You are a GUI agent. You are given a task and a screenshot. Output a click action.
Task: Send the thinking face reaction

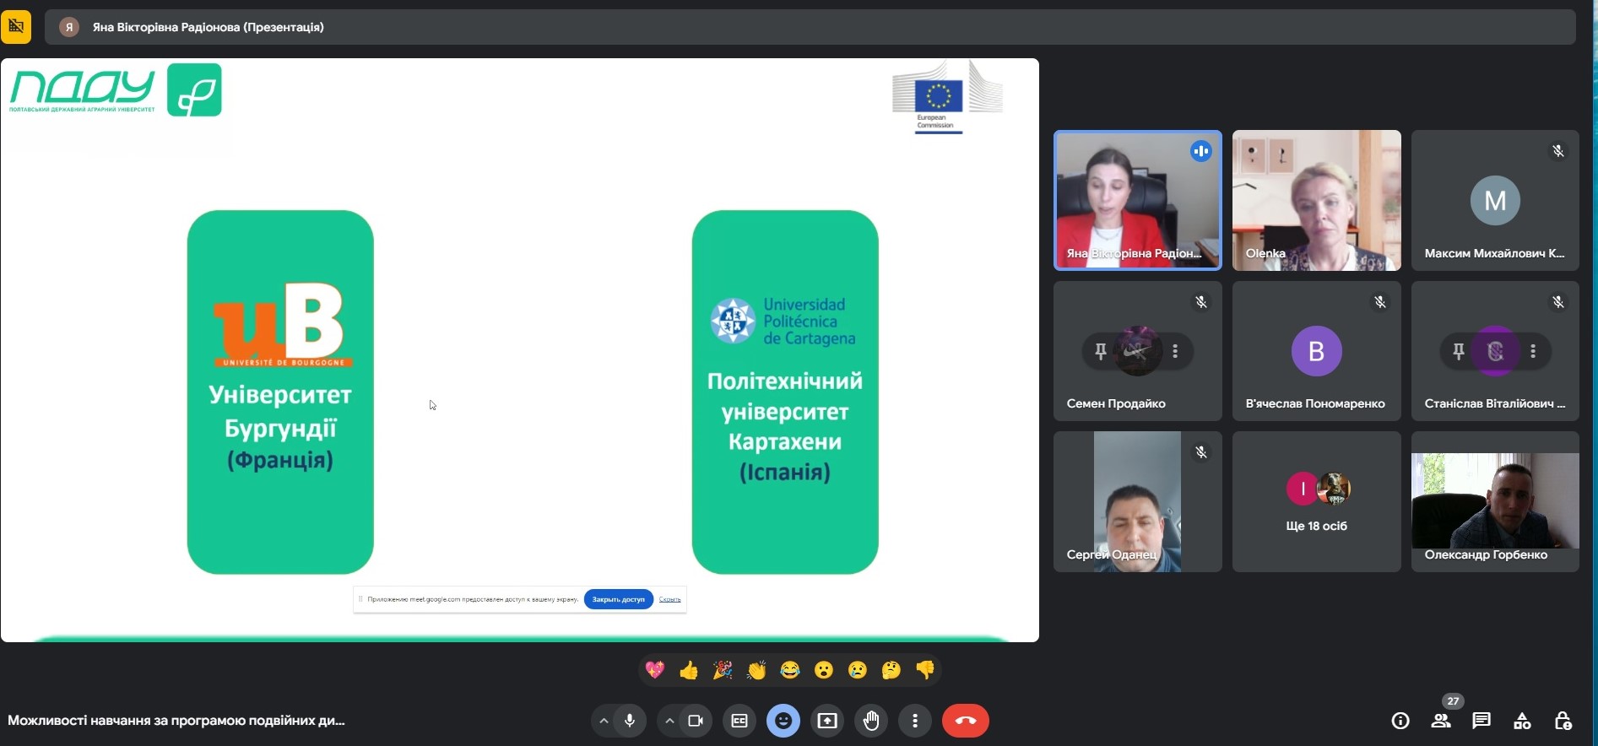[x=891, y=670]
